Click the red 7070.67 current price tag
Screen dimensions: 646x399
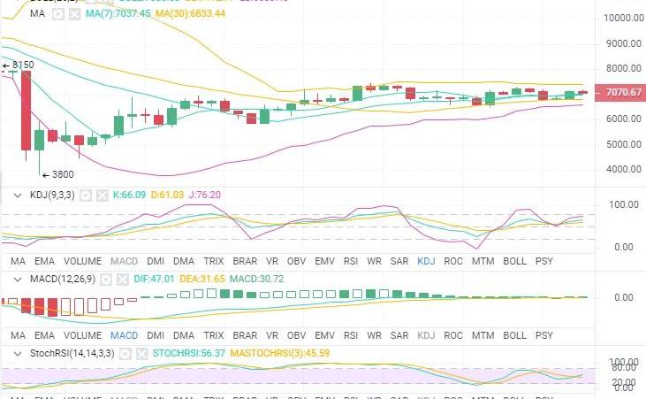pos(622,92)
